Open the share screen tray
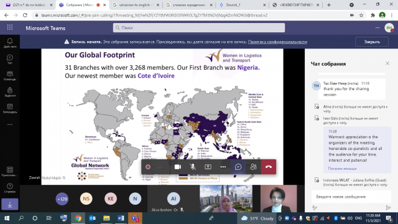 pos(208,167)
